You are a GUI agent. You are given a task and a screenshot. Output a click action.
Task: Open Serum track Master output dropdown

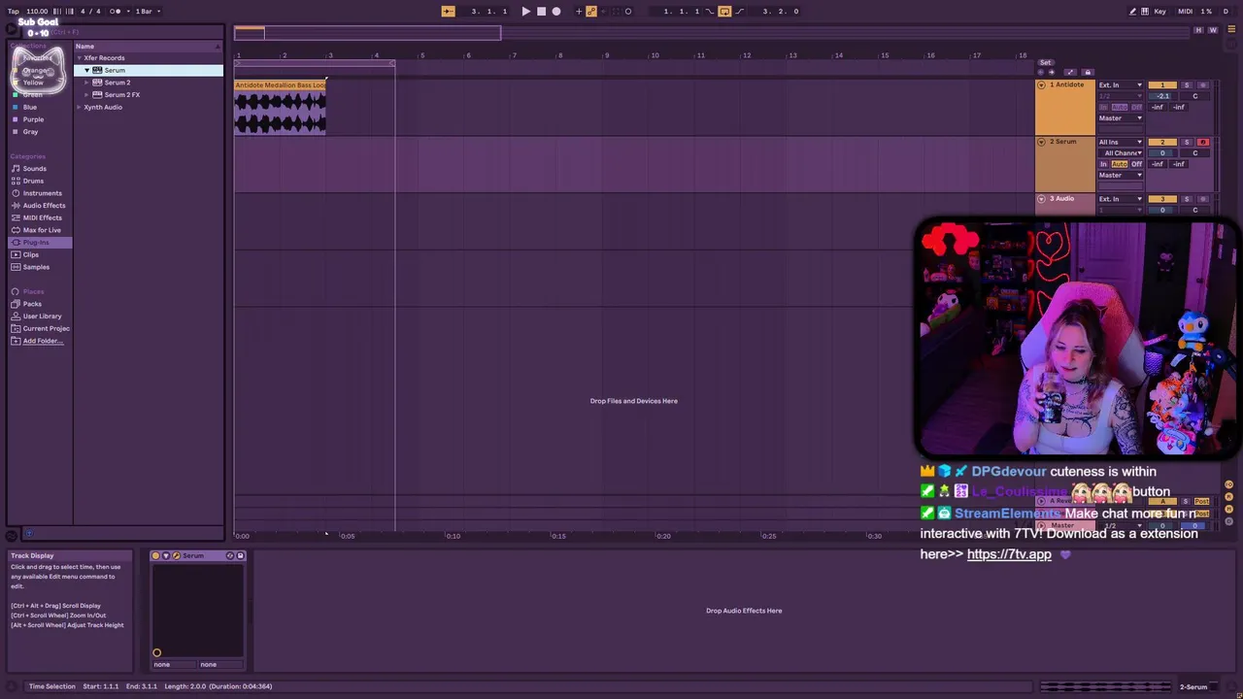click(x=1121, y=175)
